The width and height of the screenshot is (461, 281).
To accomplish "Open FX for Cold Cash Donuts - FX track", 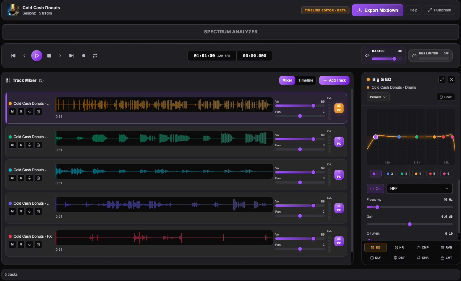I will [x=339, y=241].
